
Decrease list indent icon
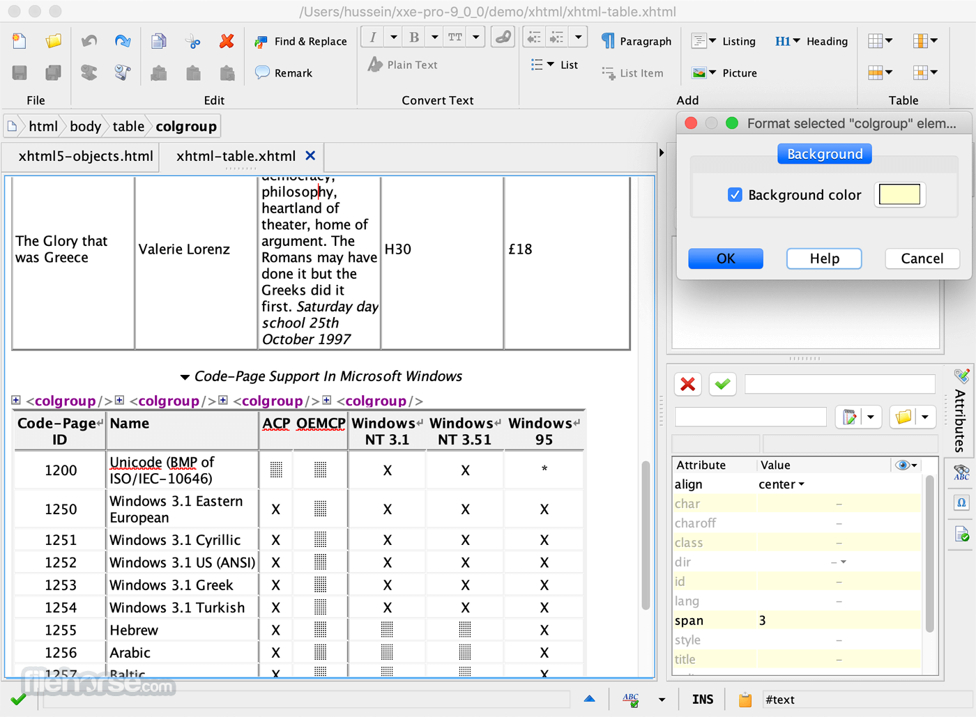pos(534,37)
